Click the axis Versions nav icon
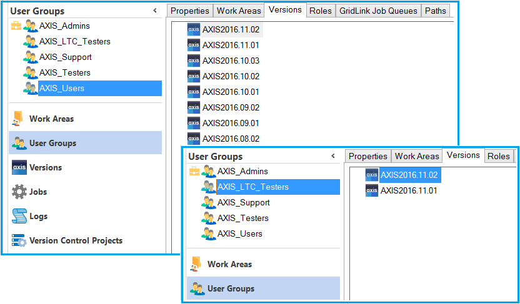The width and height of the screenshot is (520, 304). (x=19, y=167)
